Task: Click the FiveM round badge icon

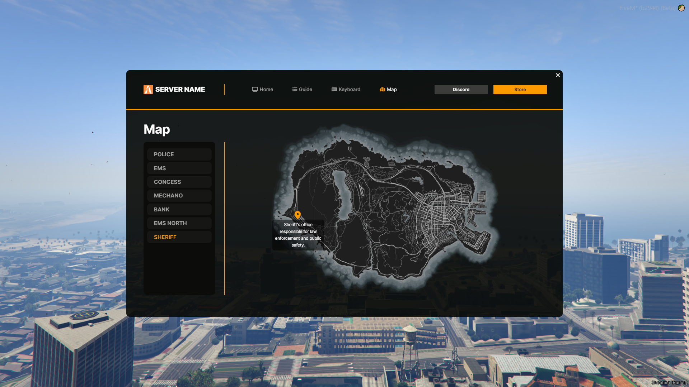Action: coord(681,8)
